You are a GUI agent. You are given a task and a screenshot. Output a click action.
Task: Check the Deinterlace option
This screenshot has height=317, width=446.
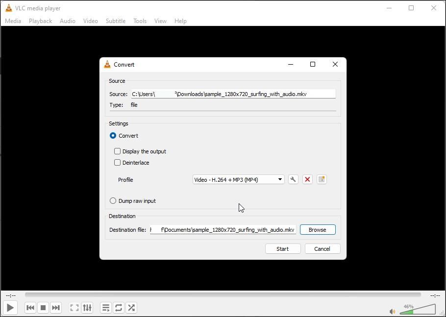[117, 163]
